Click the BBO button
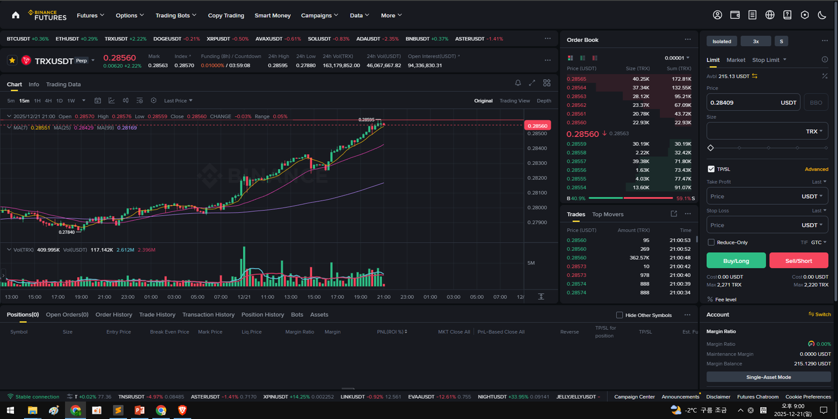838x419 pixels. [816, 103]
